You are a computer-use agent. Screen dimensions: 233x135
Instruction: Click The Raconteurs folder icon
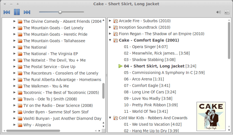pos(20,73)
